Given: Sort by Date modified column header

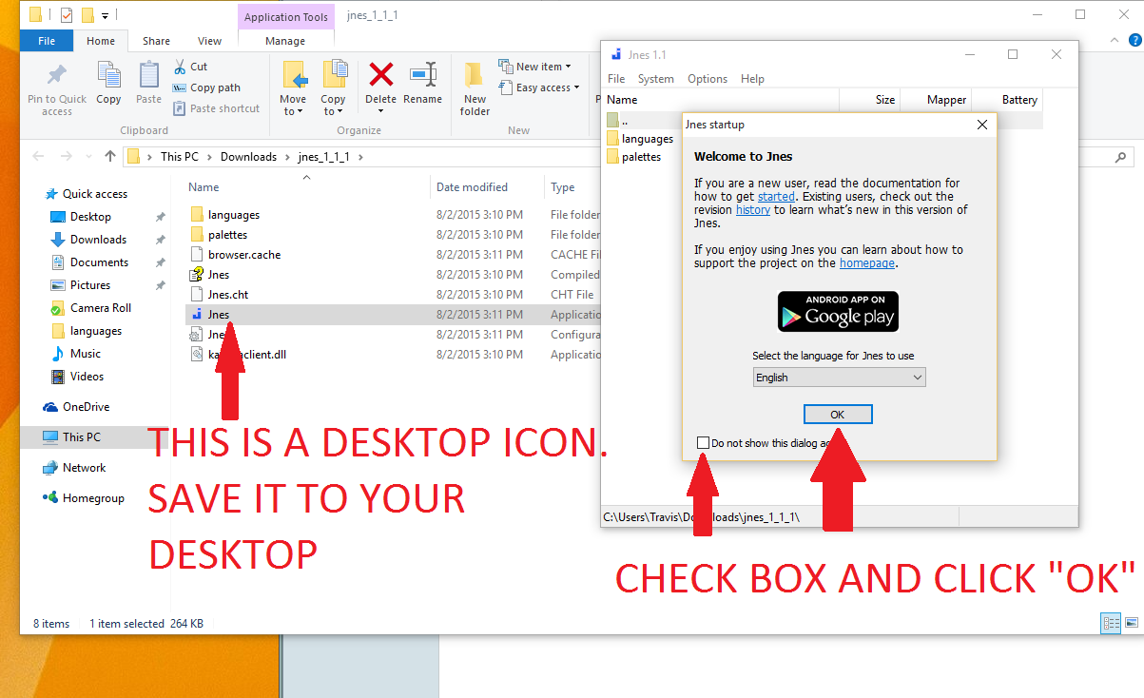Looking at the screenshot, I should pos(472,187).
